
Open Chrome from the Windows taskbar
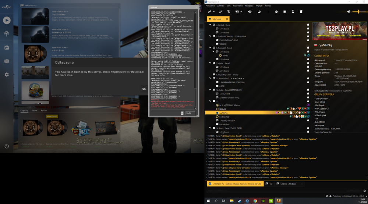click(x=255, y=201)
